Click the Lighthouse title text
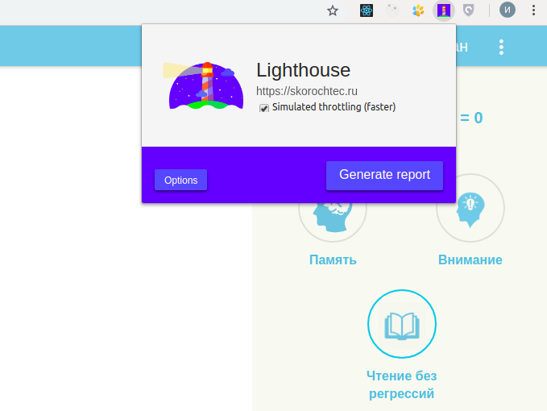 coord(303,70)
